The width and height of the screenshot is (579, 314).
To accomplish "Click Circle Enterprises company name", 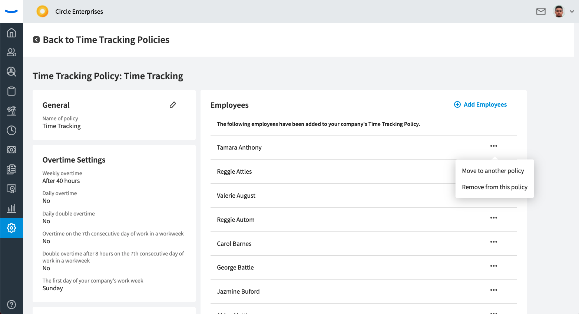I will coord(79,11).
